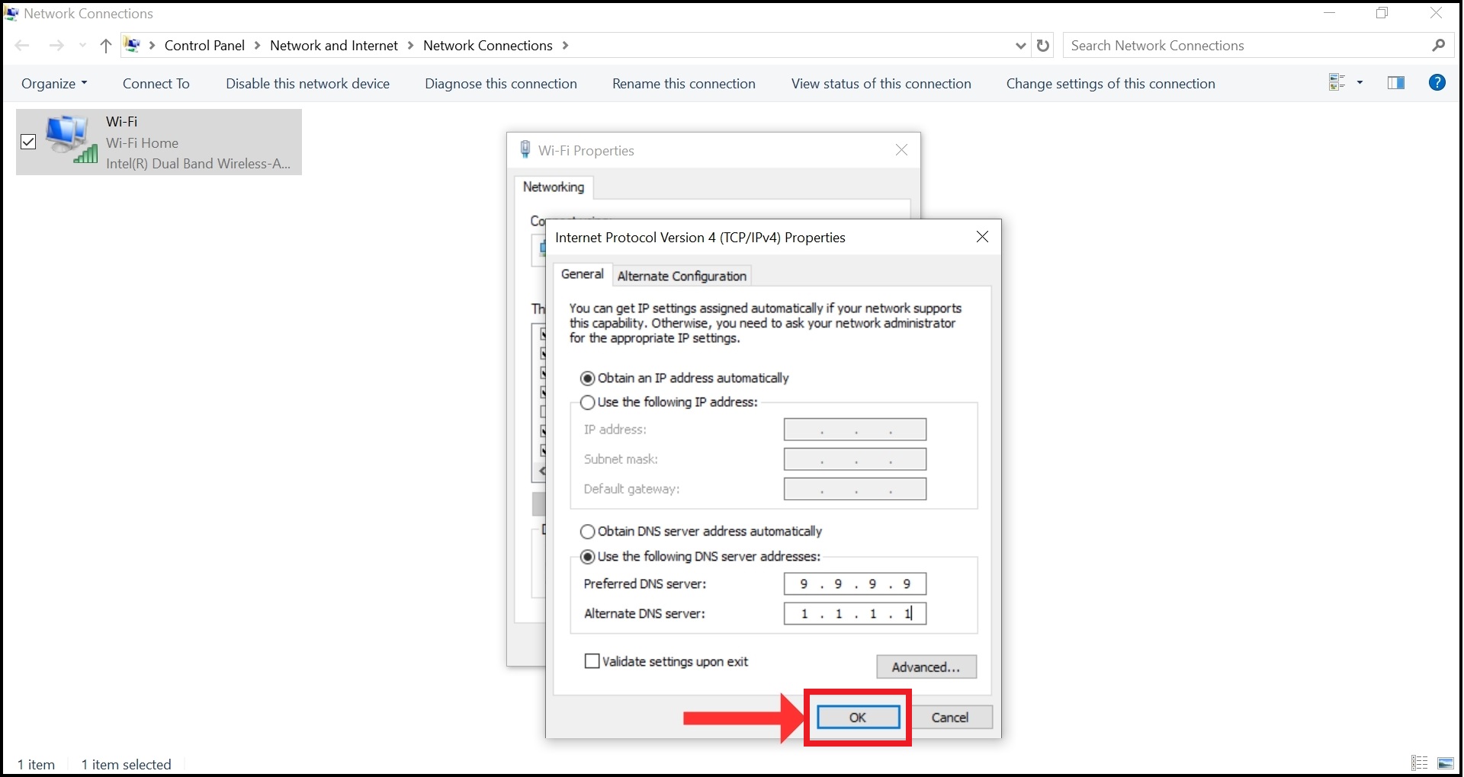1464x777 pixels.
Task: Click Connect To in the toolbar
Action: coord(156,84)
